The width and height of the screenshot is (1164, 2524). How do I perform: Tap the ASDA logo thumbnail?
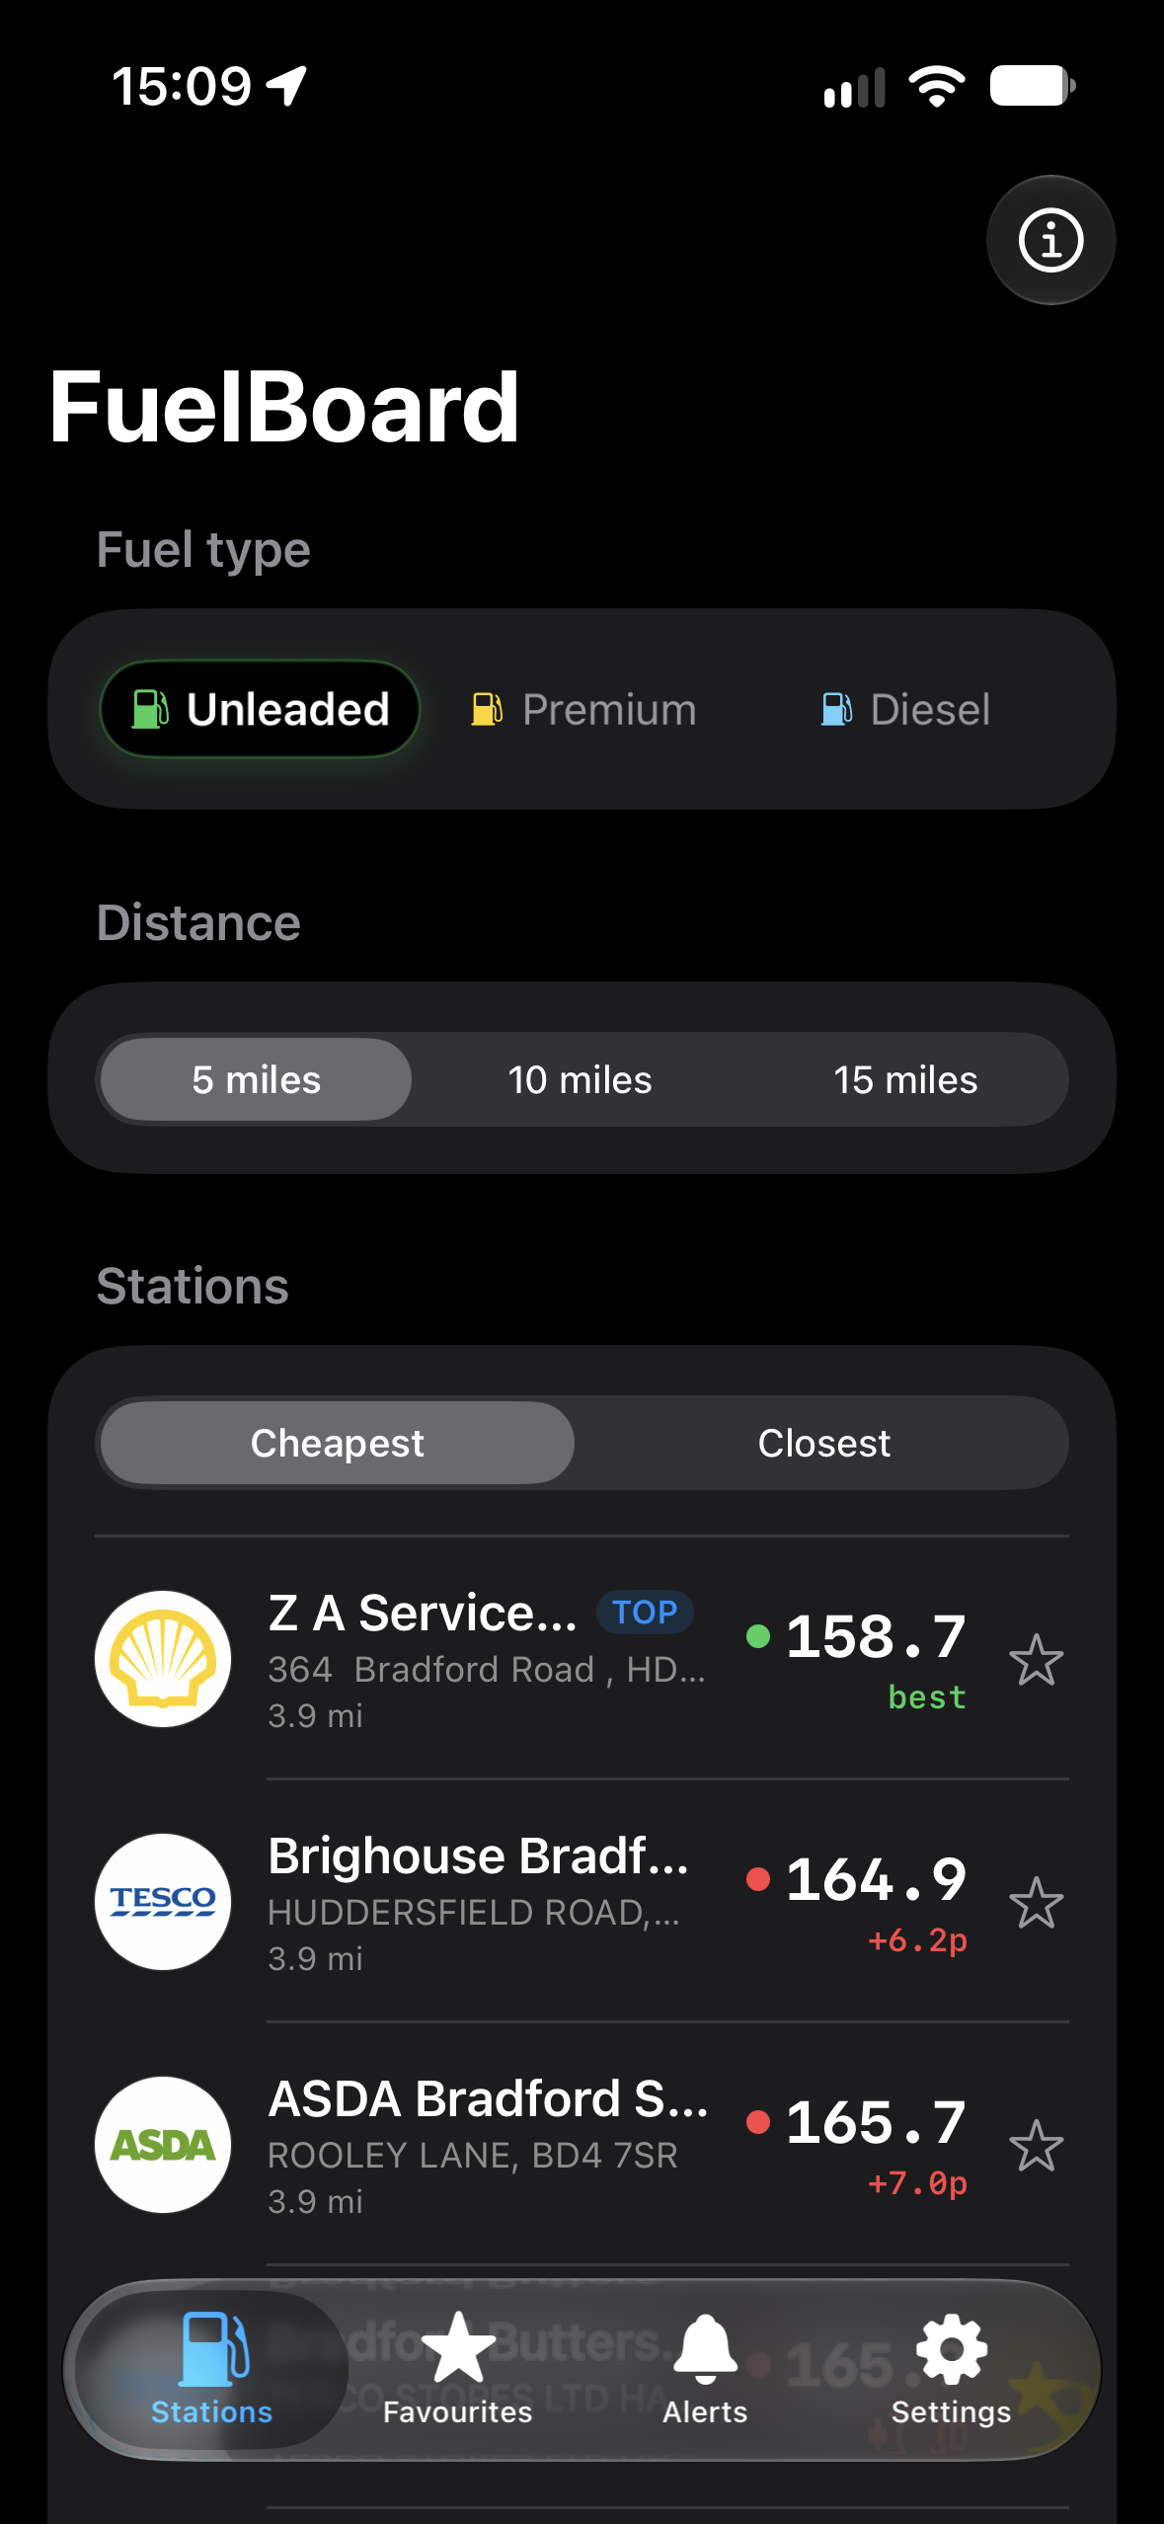(163, 2145)
